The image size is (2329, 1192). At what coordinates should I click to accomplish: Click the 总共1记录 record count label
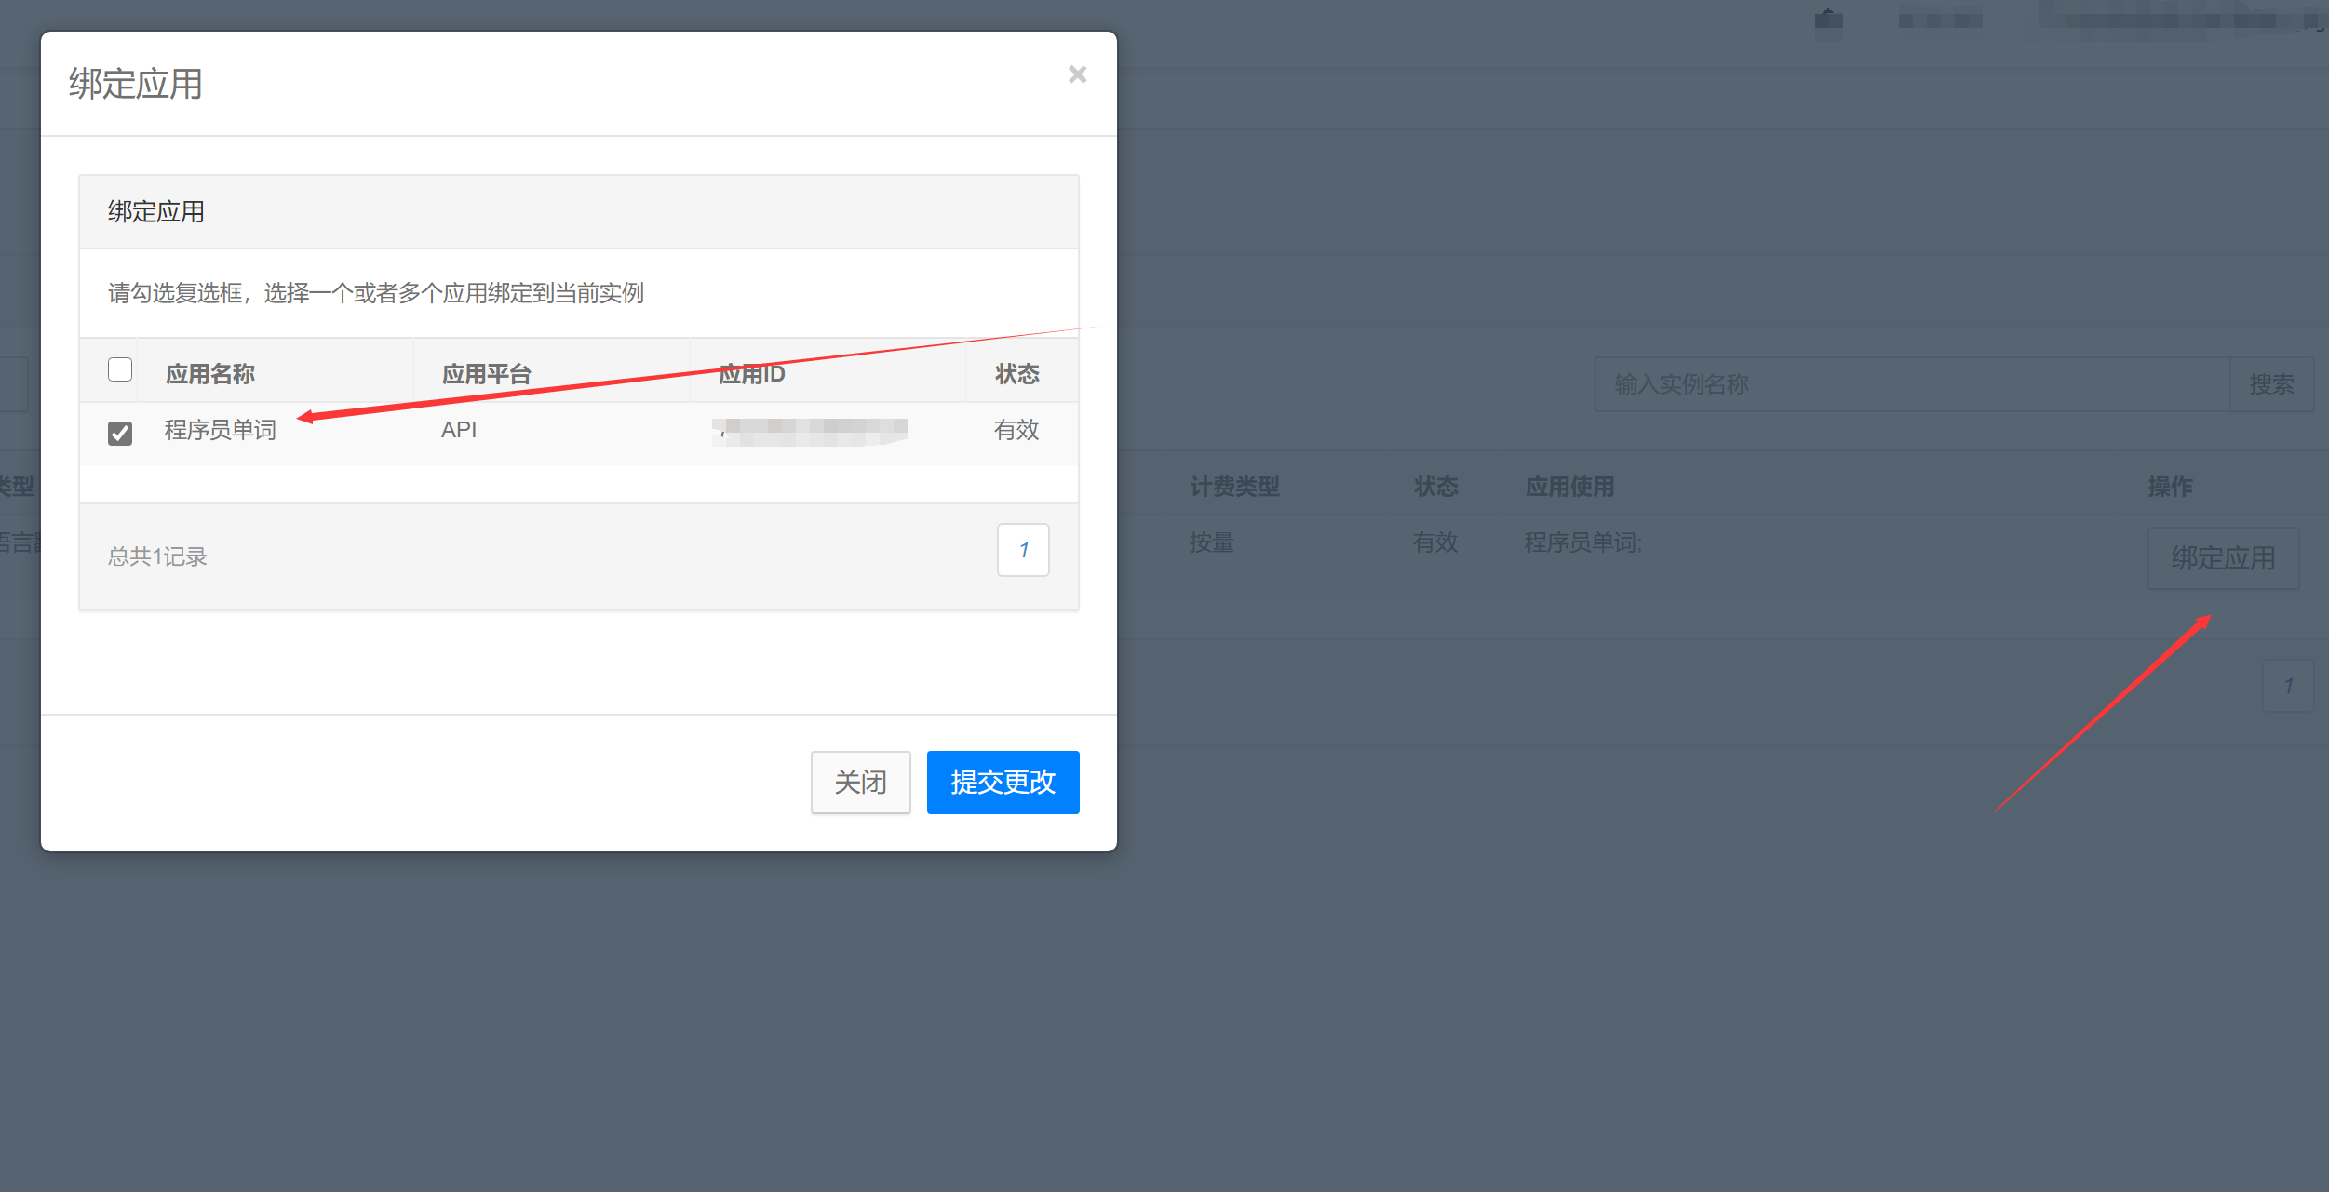pyautogui.click(x=156, y=556)
